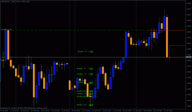Image resolution: width=192 pixels, height=112 pixels.
Task: Click the Intraday Pivot level label
Action: click(x=85, y=94)
